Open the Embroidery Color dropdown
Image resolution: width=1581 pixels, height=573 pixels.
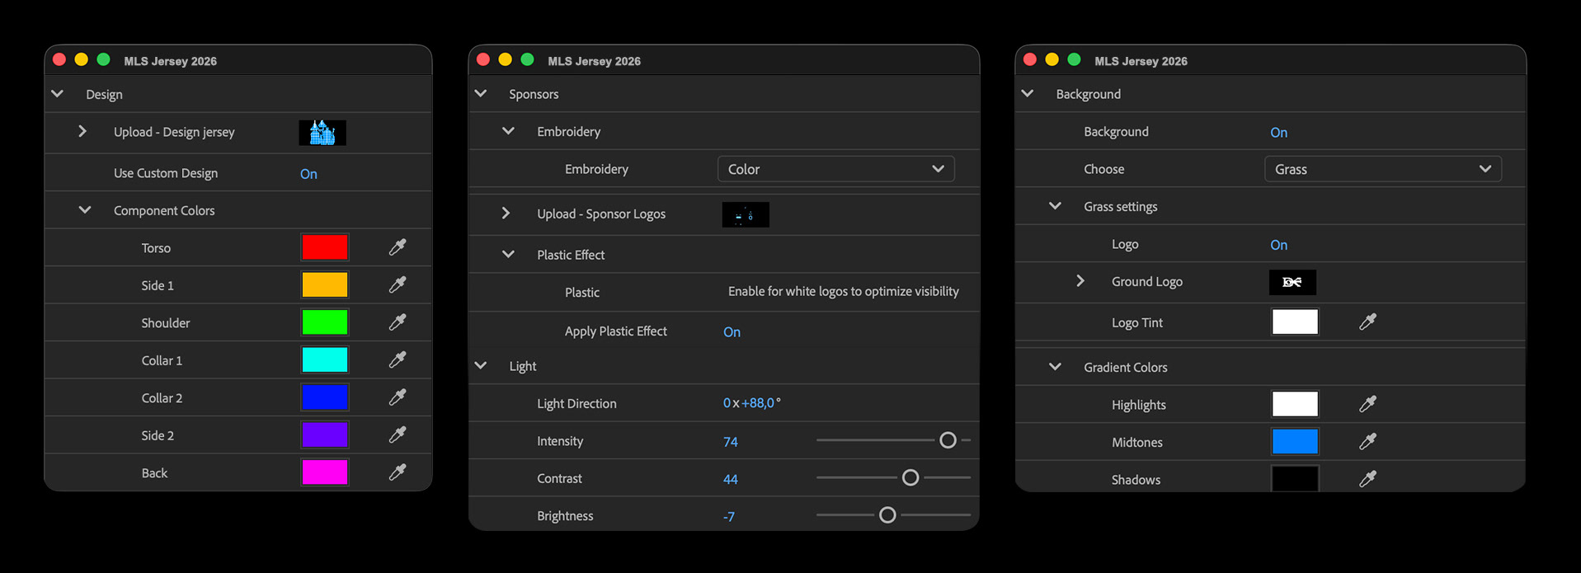coord(835,169)
